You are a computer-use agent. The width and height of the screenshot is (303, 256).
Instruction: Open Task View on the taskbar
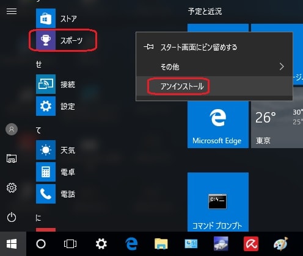tap(70, 244)
